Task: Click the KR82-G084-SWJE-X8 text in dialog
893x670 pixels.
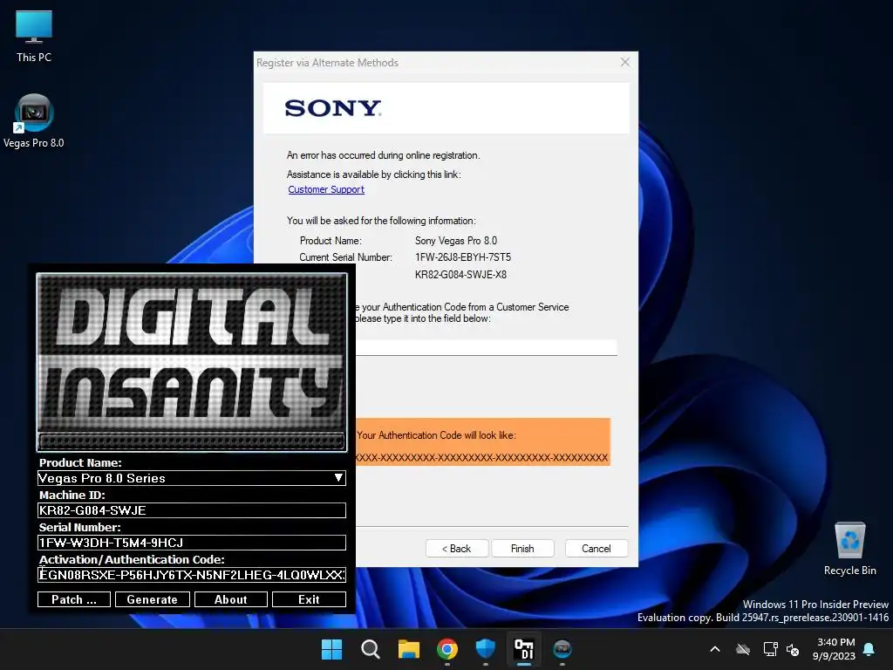Action: 460,275
